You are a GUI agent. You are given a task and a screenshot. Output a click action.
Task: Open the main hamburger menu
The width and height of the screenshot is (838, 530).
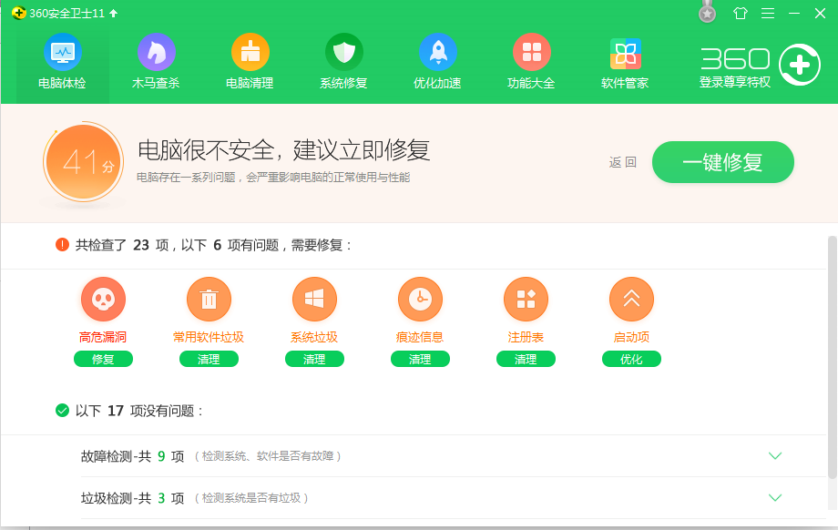coord(768,14)
